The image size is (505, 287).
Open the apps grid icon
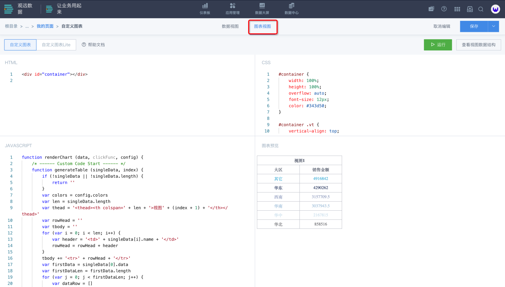[457, 9]
